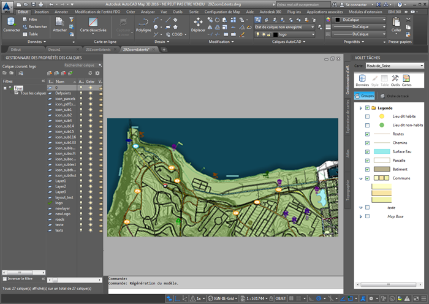Viewport: 429px width, 304px height.
Task: Open the layer state dropdown 'Etat de calque non enregistré'
Action: pos(285,27)
